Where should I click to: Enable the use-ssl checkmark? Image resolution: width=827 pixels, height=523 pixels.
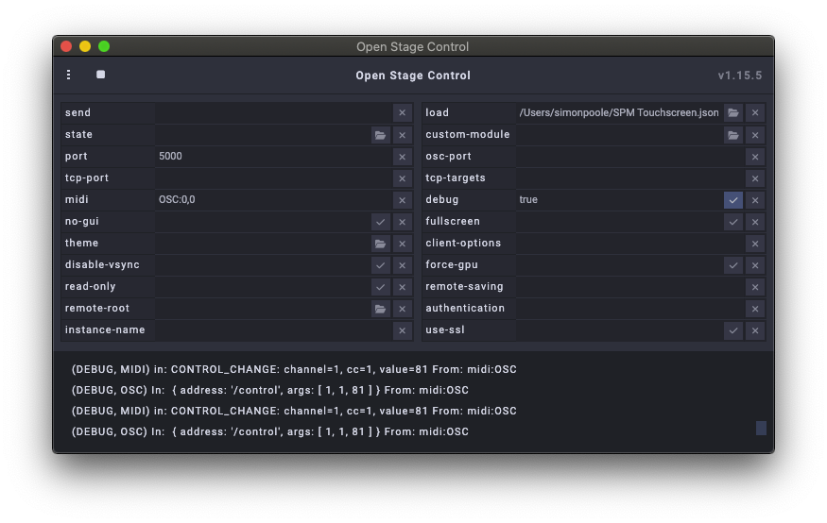point(733,330)
